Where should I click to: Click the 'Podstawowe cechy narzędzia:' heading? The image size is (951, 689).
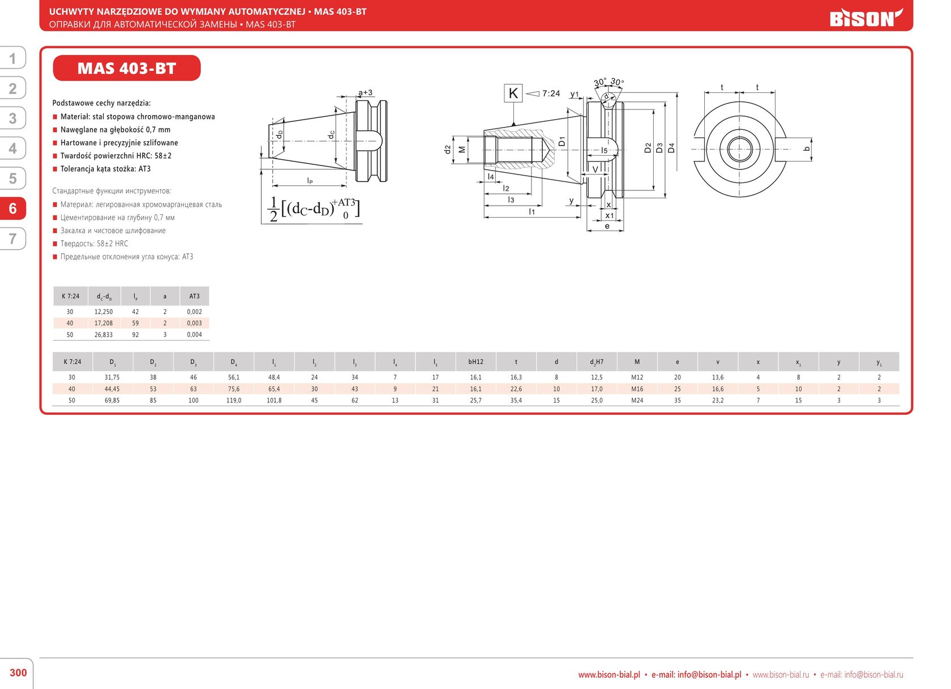[x=101, y=103]
